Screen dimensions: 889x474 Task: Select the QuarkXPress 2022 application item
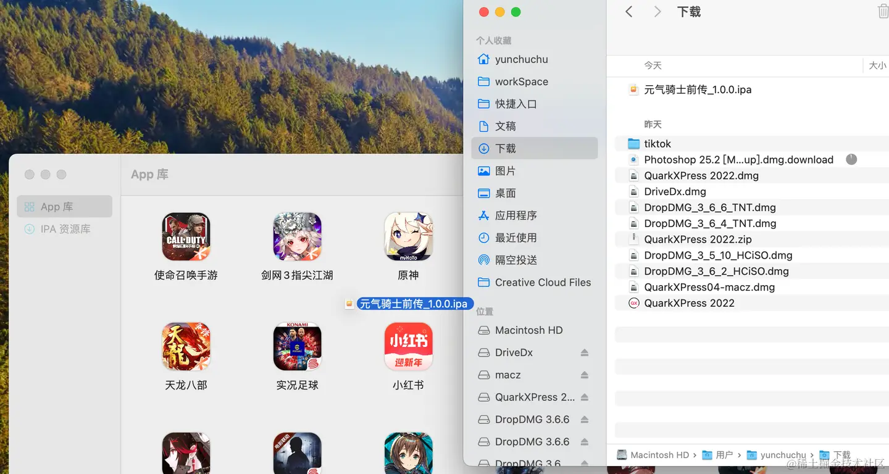coord(752,303)
